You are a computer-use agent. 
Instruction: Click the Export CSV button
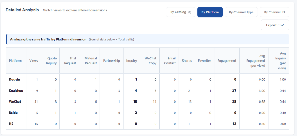pos(275,25)
